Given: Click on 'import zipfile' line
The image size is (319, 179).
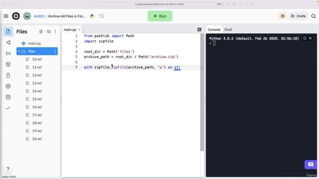Looking at the screenshot, I should pyautogui.click(x=99, y=41).
